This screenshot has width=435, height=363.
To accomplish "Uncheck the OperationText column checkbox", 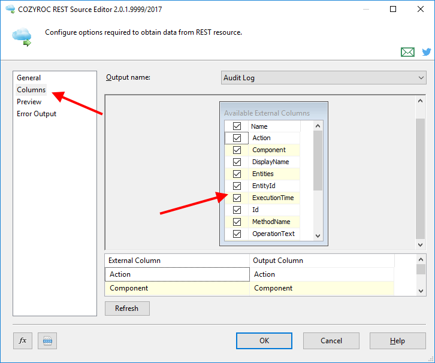I will [x=237, y=234].
